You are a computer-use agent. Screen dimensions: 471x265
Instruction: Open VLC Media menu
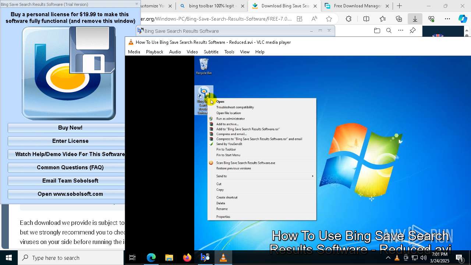coord(134,52)
